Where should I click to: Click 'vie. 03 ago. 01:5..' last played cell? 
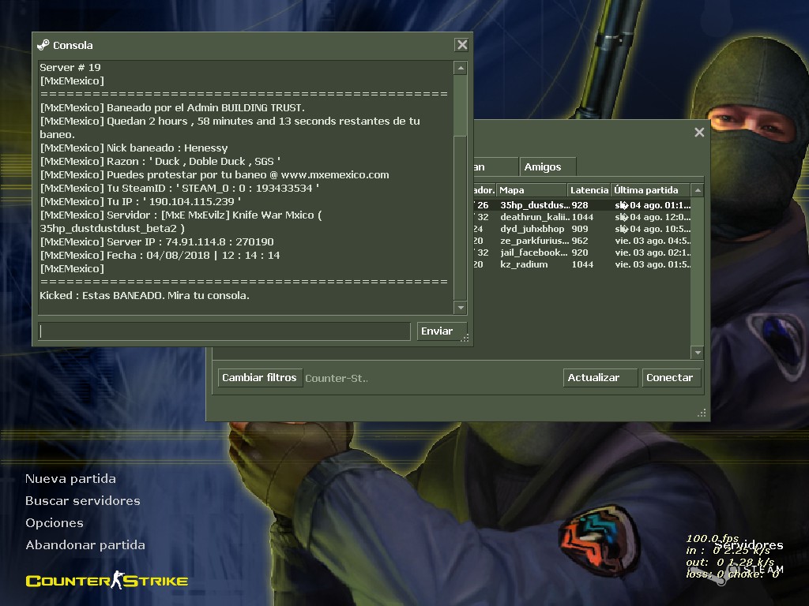tap(653, 264)
